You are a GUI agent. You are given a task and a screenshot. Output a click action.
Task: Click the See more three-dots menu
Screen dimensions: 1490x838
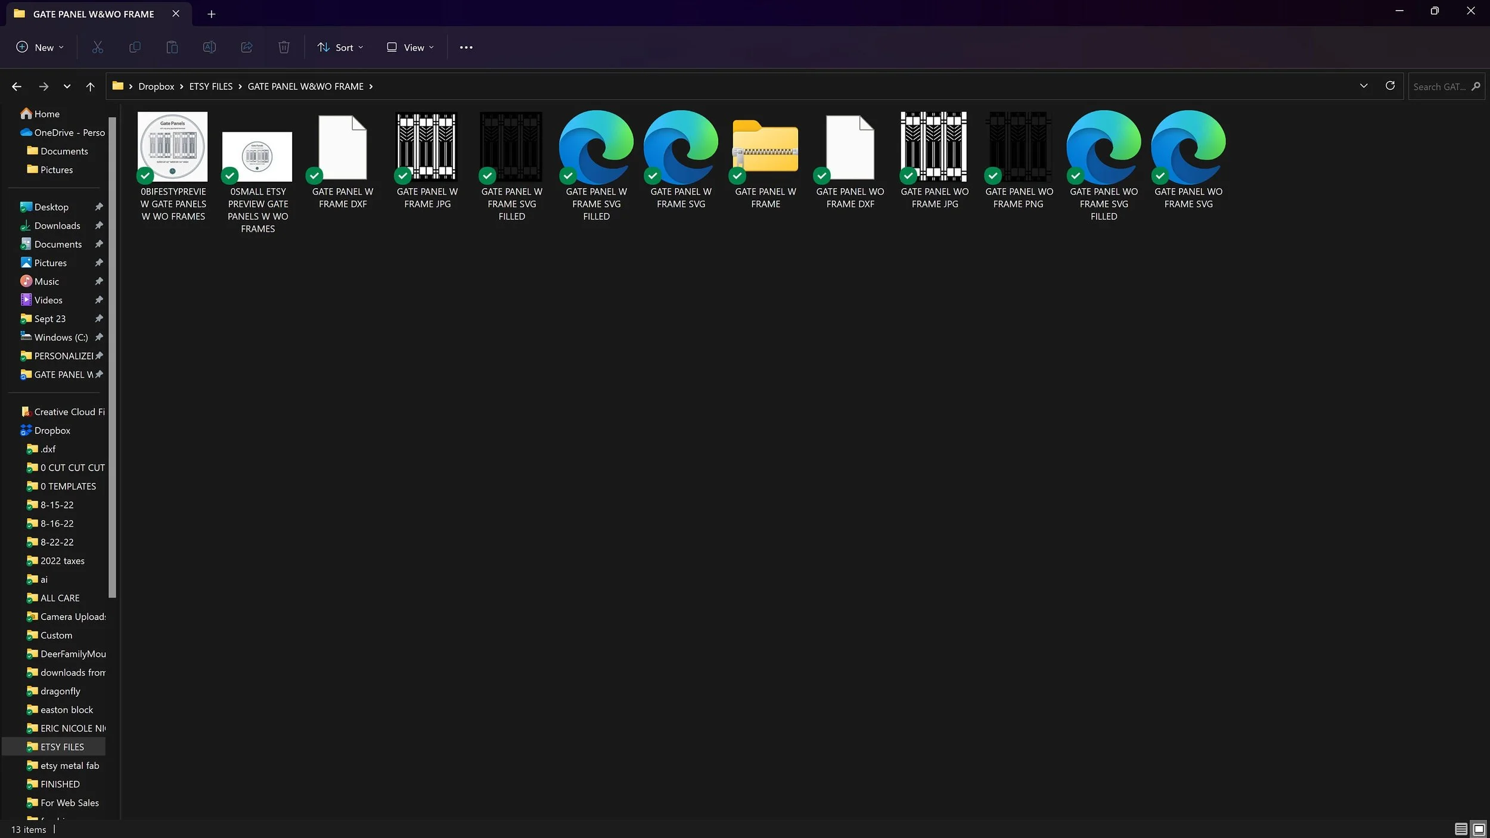click(x=466, y=47)
